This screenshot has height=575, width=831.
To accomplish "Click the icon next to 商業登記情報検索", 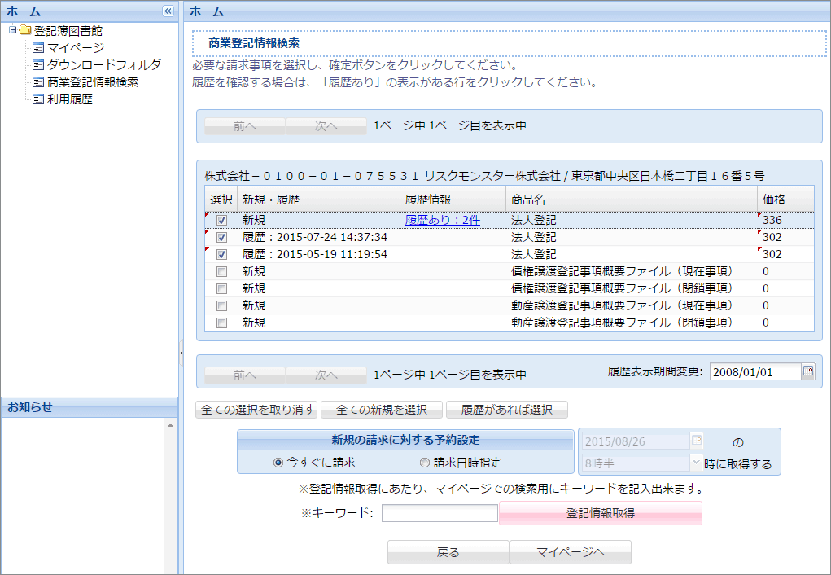I will point(37,82).
